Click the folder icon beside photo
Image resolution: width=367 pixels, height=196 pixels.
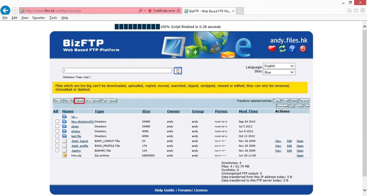[x=65, y=126]
